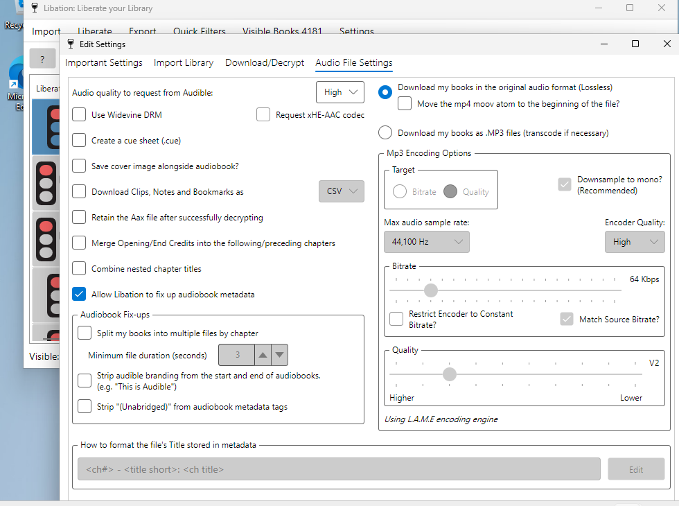Click the "V2" quality value label
The height and width of the screenshot is (506, 679).
(x=654, y=363)
